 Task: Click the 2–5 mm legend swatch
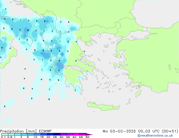pos(24,134)
